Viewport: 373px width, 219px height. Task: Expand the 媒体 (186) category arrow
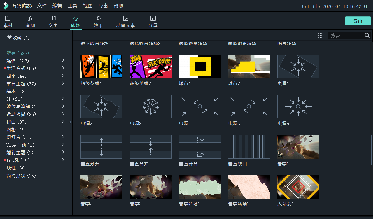pyautogui.click(x=63, y=60)
